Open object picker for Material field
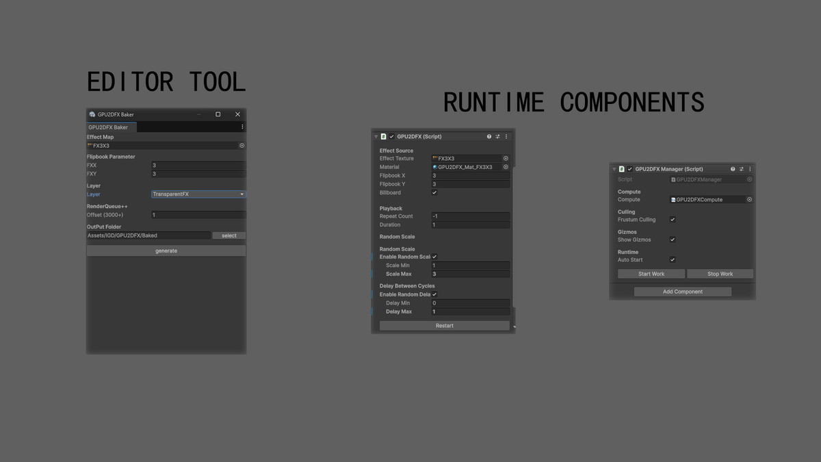 (506, 167)
